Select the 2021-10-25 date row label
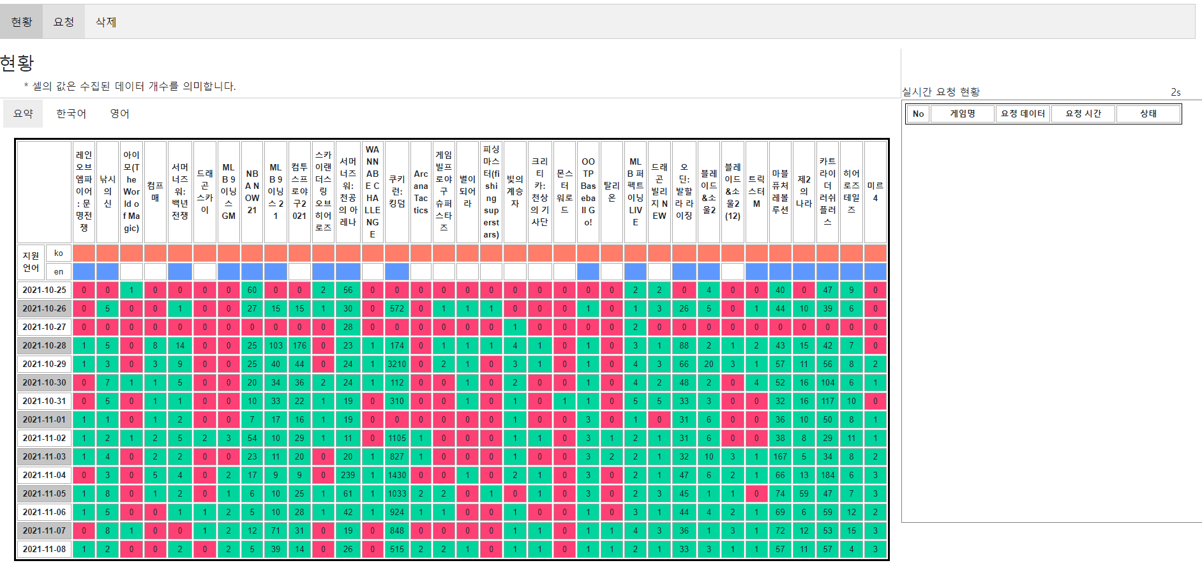The width and height of the screenshot is (1202, 563). point(44,290)
